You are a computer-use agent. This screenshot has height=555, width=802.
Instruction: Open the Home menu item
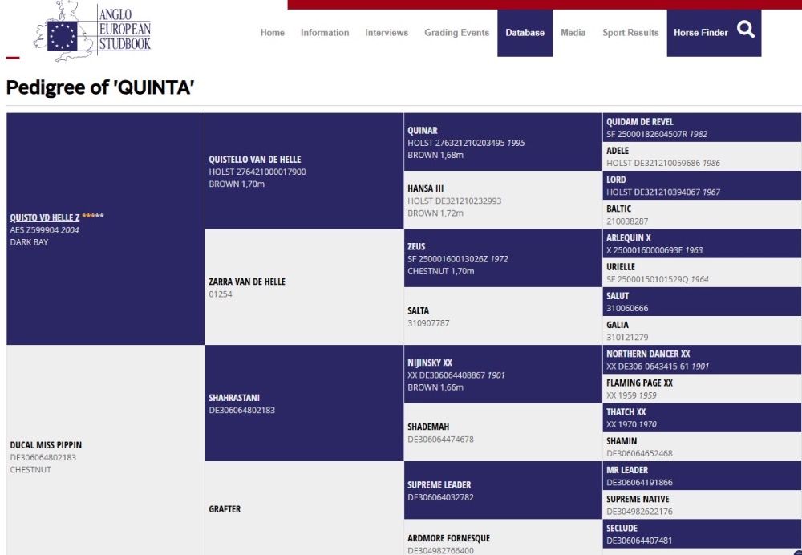pyautogui.click(x=272, y=33)
